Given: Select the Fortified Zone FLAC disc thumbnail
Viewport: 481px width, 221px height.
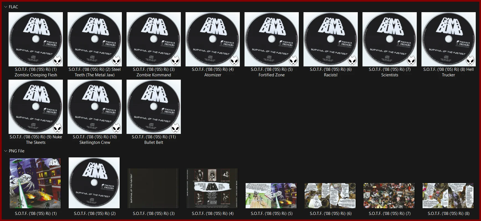Looking at the screenshot, I should [x=272, y=39].
